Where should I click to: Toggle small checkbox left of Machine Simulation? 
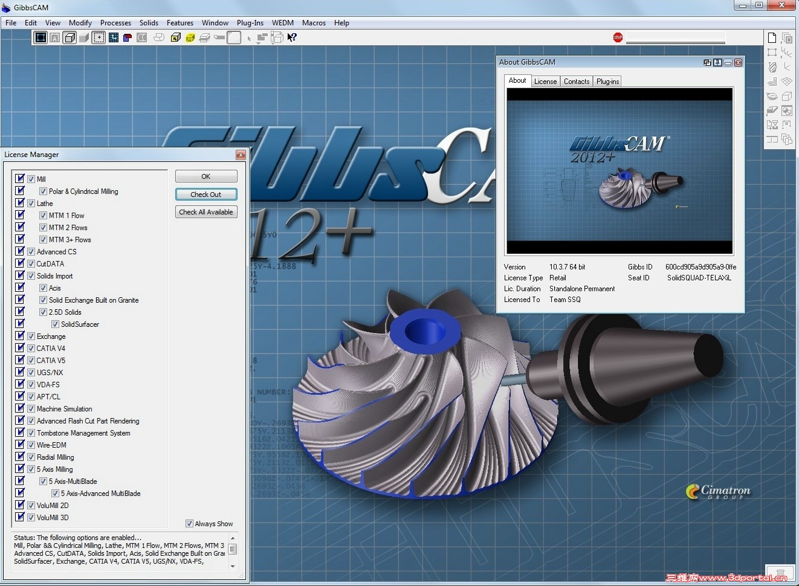pos(31,408)
